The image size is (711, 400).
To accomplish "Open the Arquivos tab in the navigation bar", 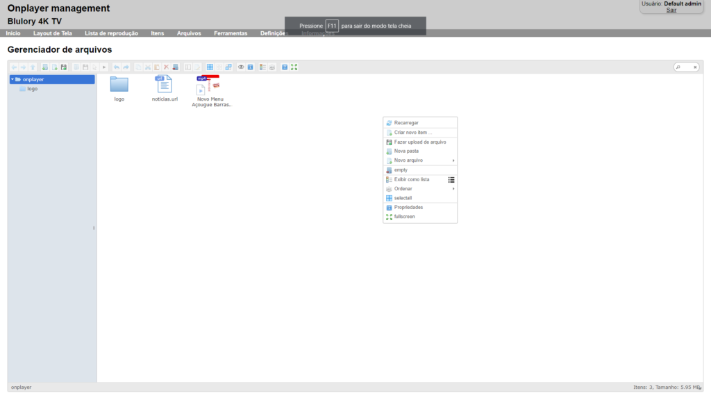I will click(189, 33).
